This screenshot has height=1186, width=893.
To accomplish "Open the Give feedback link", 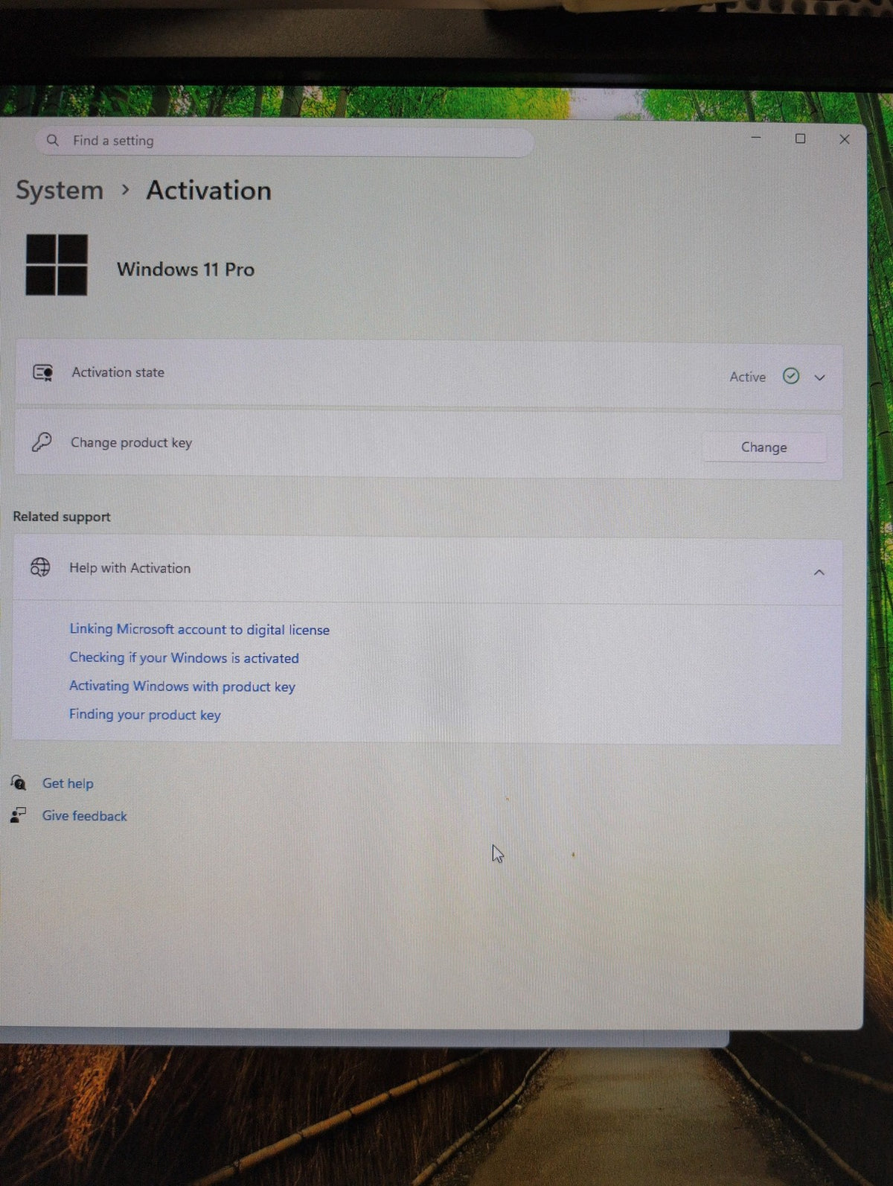I will (x=84, y=816).
